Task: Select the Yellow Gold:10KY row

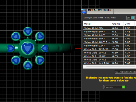Action: 109,32
